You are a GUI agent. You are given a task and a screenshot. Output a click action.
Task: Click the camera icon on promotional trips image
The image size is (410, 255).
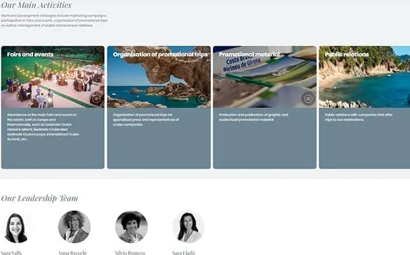tap(202, 99)
